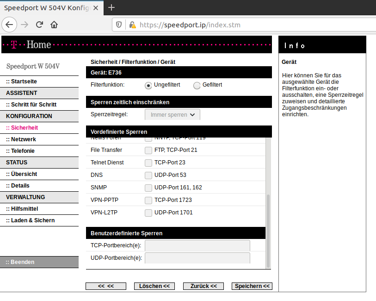Go to the browser home icon
The image size is (376, 301).
coord(54,25)
